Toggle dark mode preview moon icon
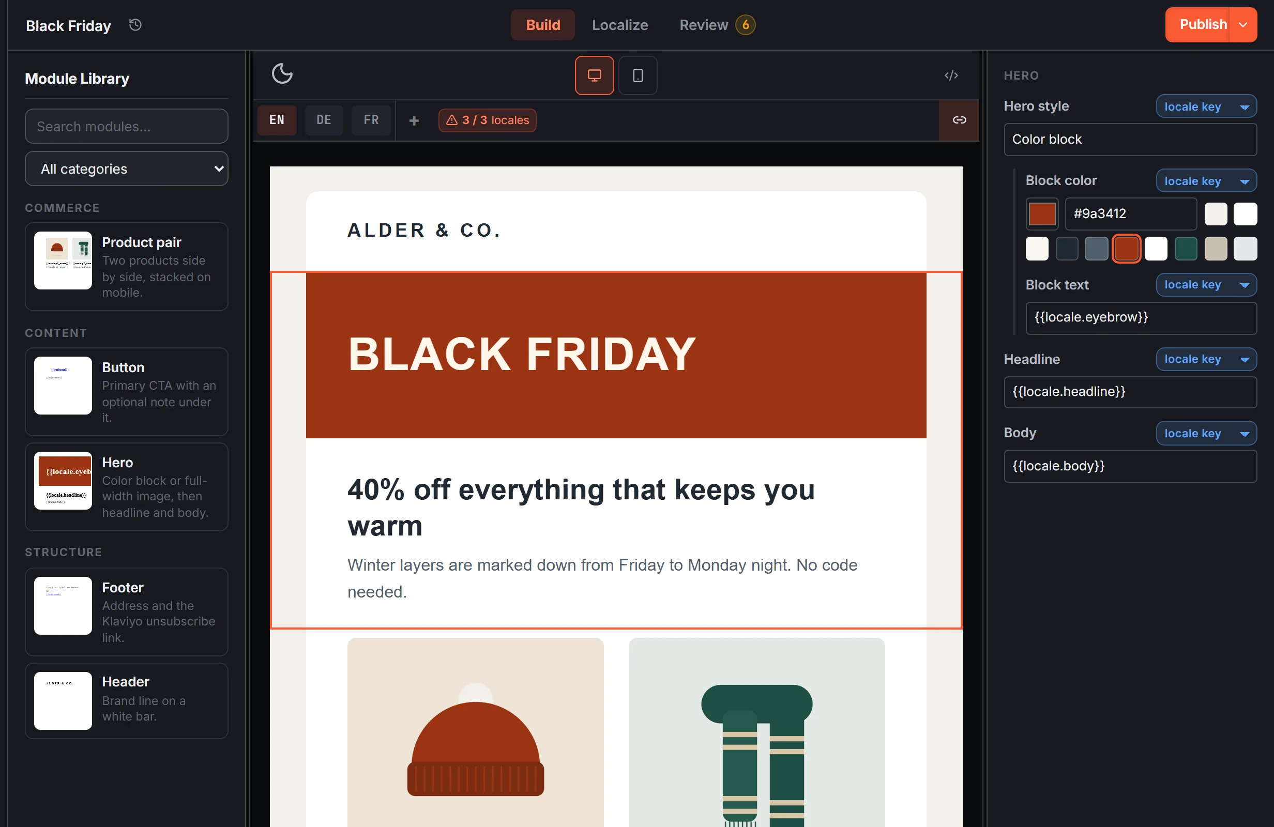 pyautogui.click(x=282, y=74)
